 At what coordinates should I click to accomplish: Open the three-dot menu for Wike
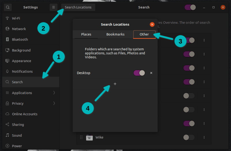[x=204, y=137]
